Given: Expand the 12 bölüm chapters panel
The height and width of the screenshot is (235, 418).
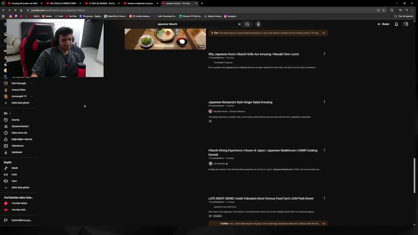Looking at the screenshot, I should (324, 224).
